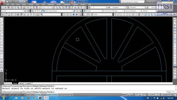177x100 pixels.
Task: Click the search keyword input field
Action: point(132,2)
